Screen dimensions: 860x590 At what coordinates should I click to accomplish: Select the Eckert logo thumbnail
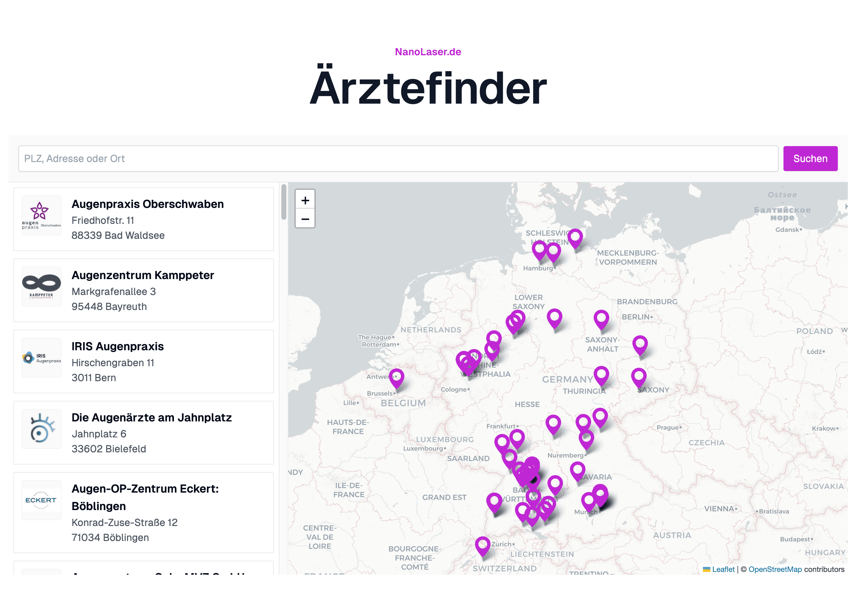tap(42, 500)
